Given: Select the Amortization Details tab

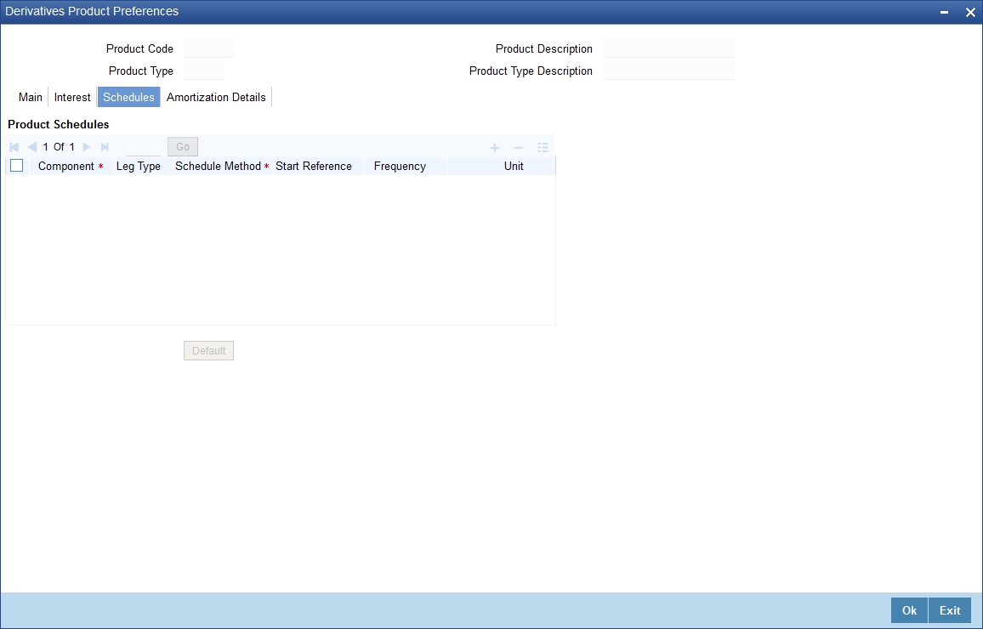Looking at the screenshot, I should 216,97.
